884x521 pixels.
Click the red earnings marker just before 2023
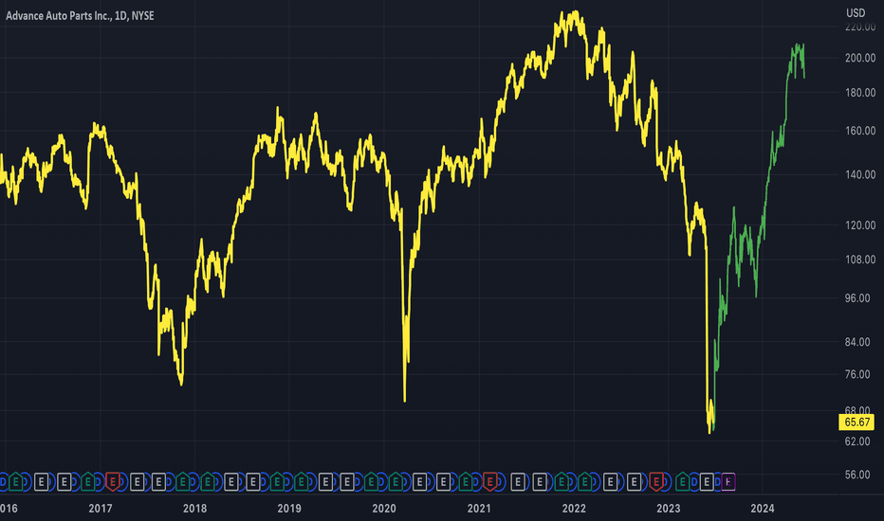point(656,481)
